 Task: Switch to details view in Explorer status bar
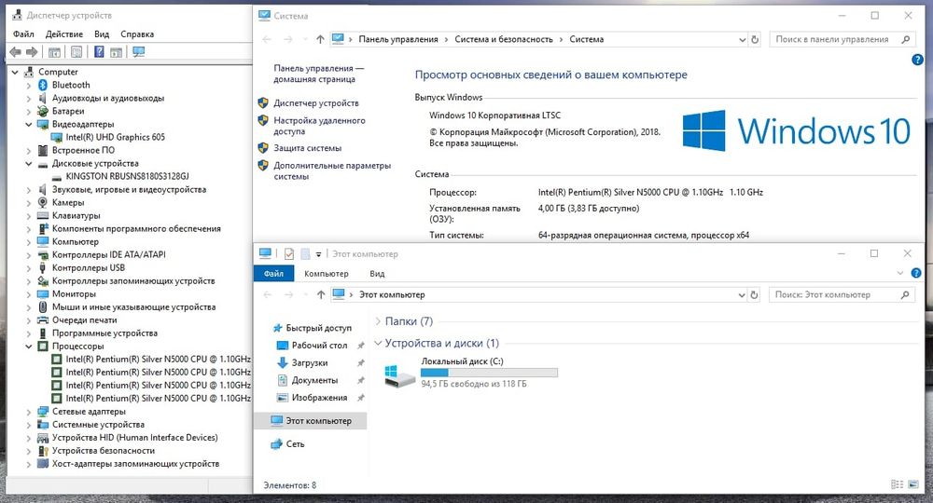coord(897,484)
